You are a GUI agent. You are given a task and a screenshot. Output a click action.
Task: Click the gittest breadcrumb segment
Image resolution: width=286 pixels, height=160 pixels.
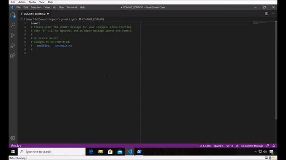[x=64, y=19]
